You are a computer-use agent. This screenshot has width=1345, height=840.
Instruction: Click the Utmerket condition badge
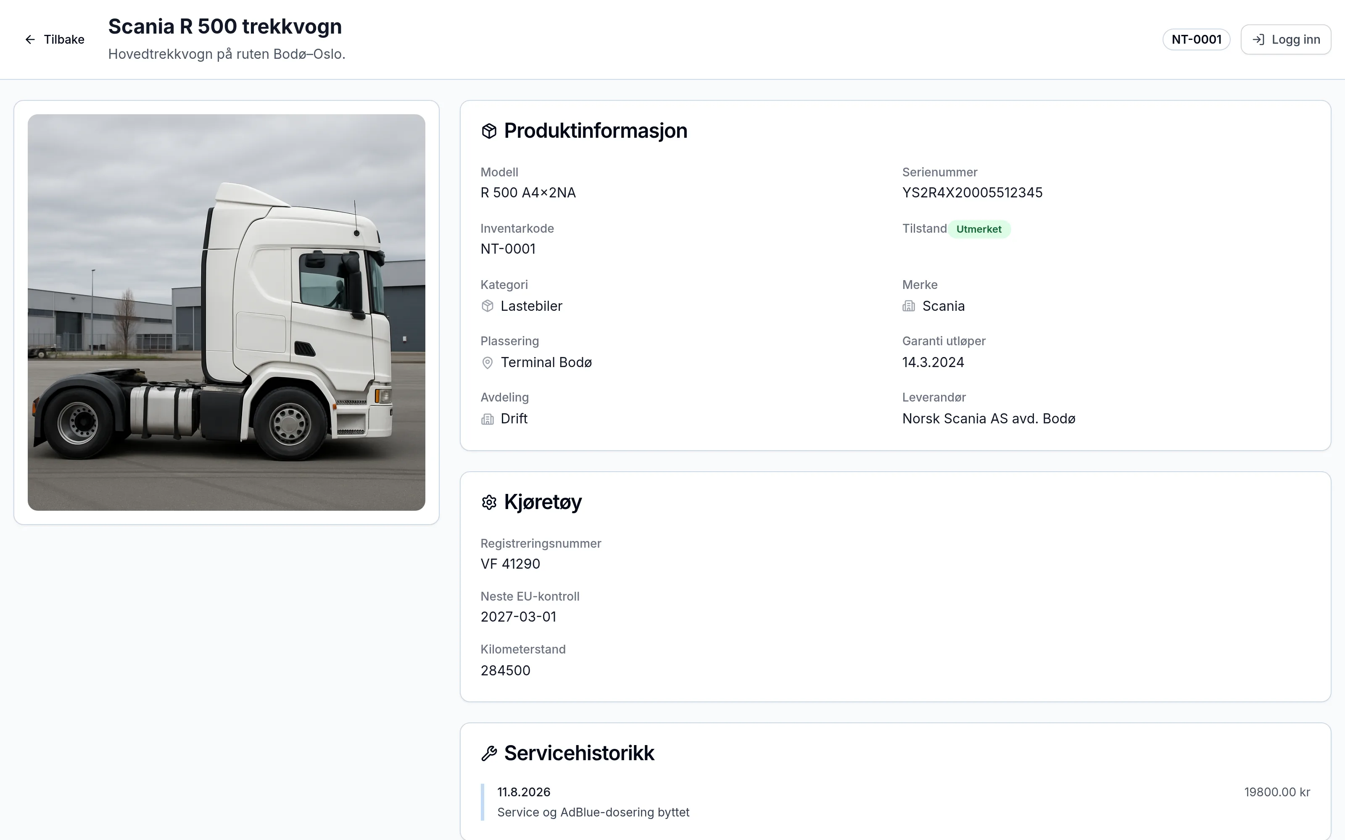(979, 229)
